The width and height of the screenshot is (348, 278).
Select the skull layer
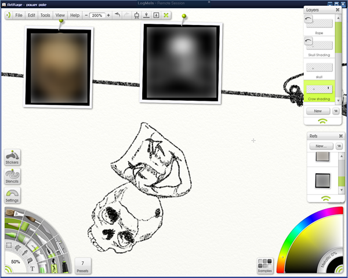coord(319,69)
